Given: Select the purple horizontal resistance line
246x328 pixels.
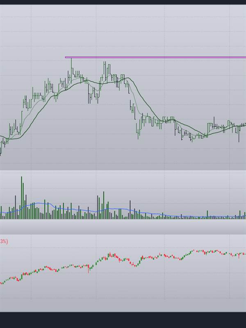Looking at the screenshot, I should pos(155,57).
